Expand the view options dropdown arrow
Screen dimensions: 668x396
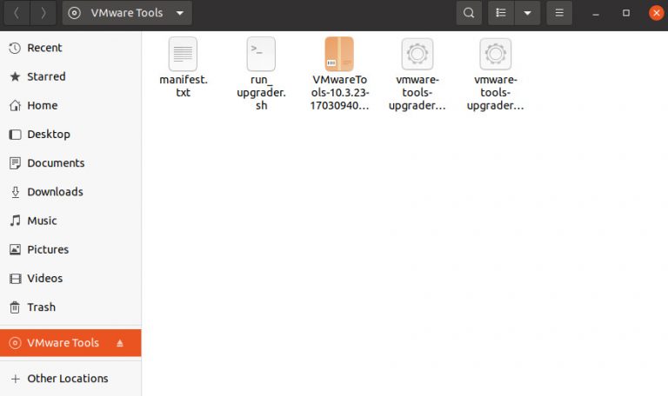tap(527, 13)
